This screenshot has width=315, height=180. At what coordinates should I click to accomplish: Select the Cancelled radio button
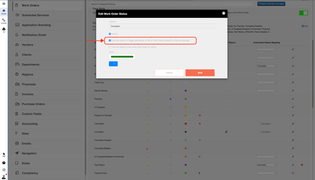(171, 124)
